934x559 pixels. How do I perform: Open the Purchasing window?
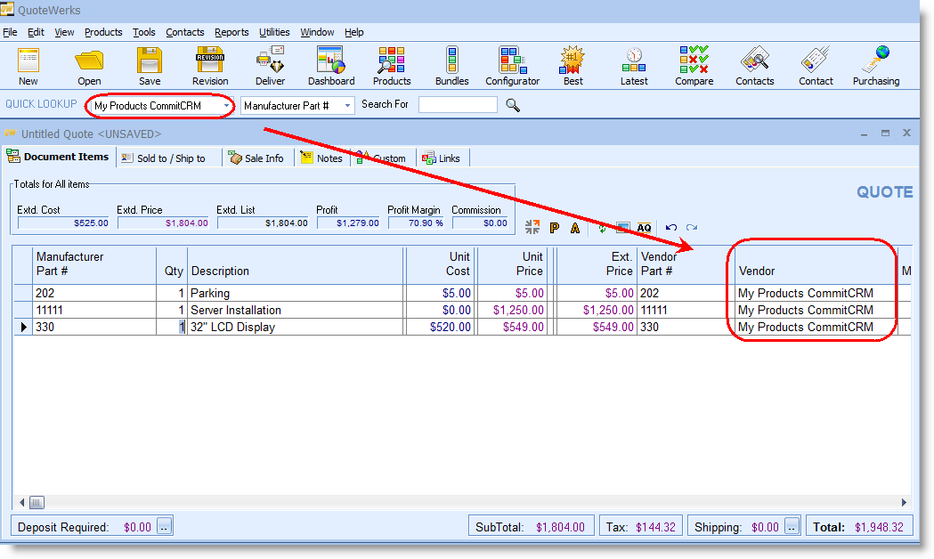[x=876, y=66]
